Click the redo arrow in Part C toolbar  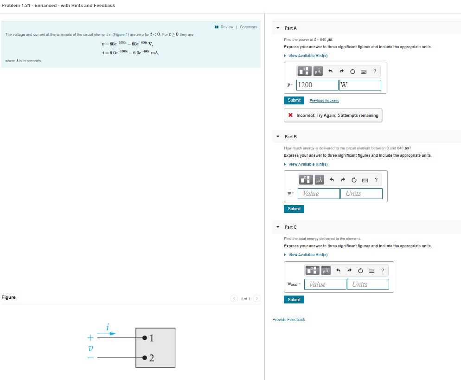coord(349,271)
